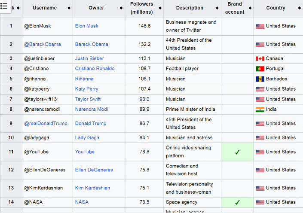Select the 73.5 followers value

(x=144, y=202)
